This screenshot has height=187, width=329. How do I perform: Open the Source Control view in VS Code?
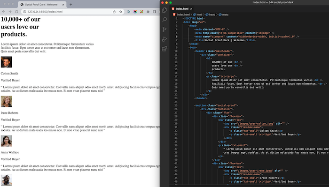(164, 29)
